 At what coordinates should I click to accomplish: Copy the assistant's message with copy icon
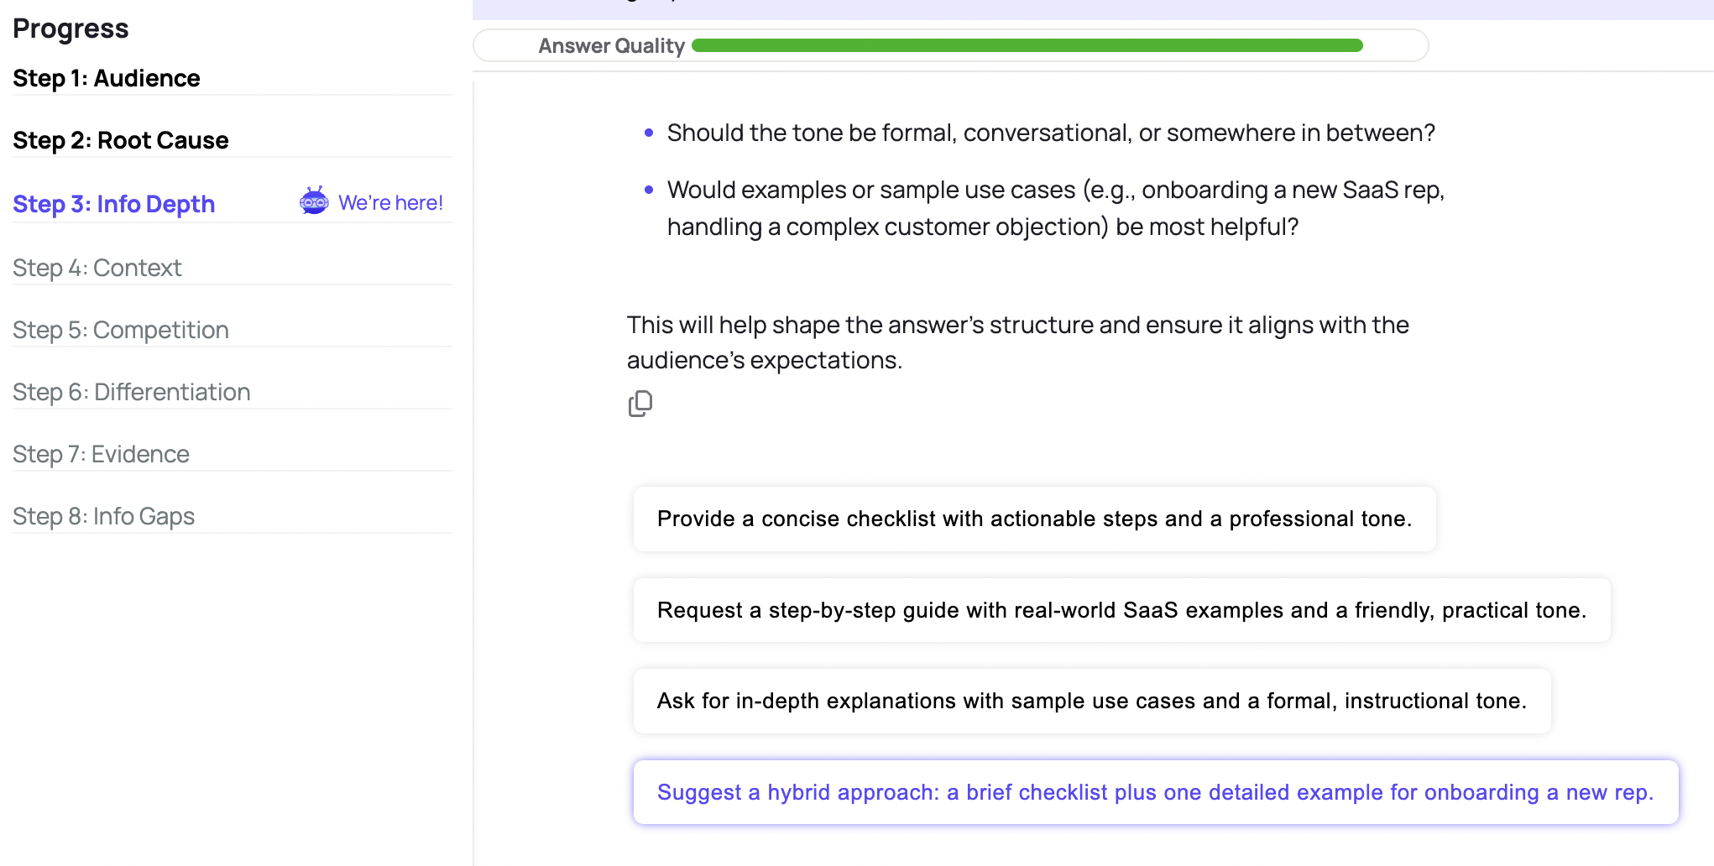click(640, 404)
